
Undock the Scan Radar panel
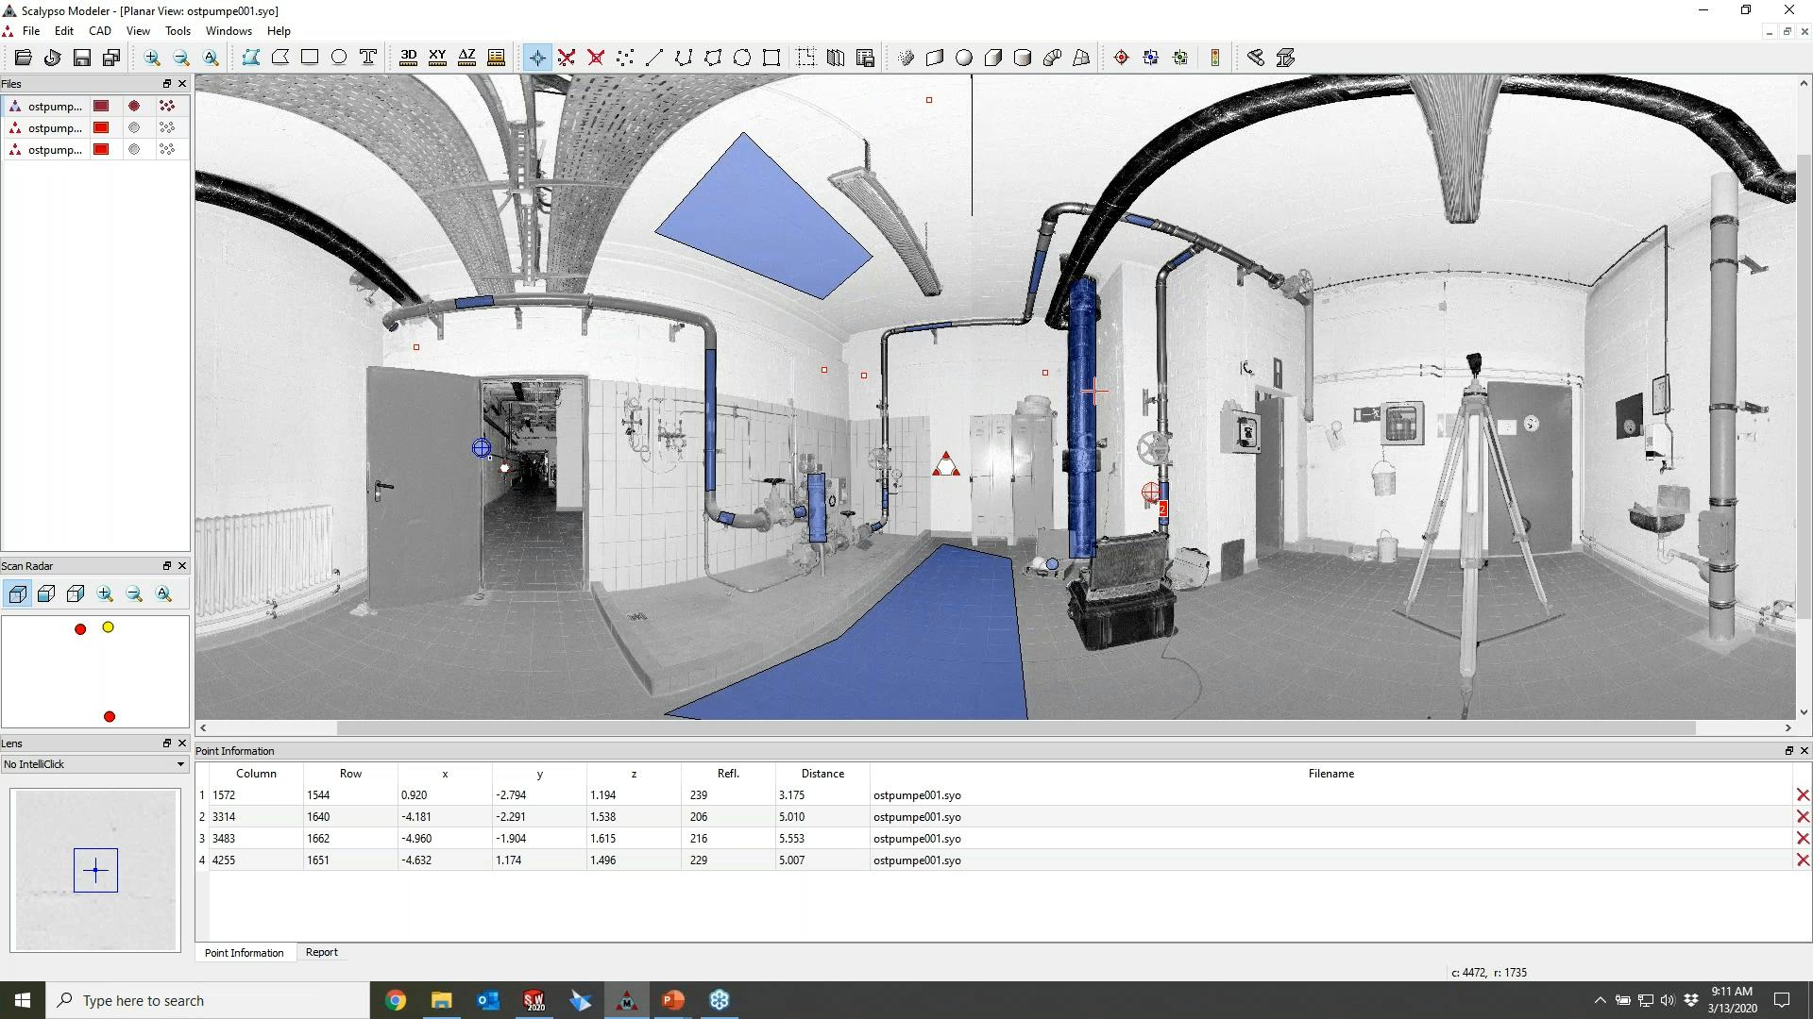(166, 566)
